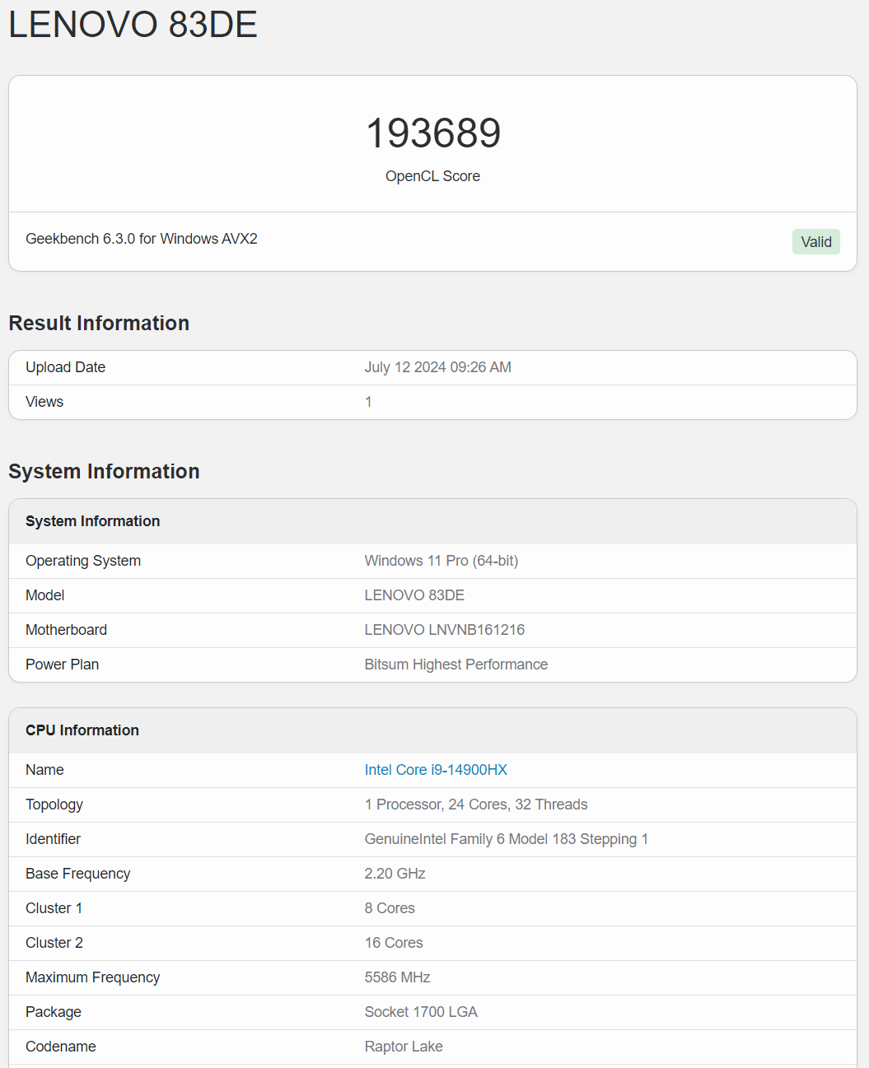Select the LENOVO 83DE page title
Viewport: 869px width, 1068px height.
coord(133,25)
